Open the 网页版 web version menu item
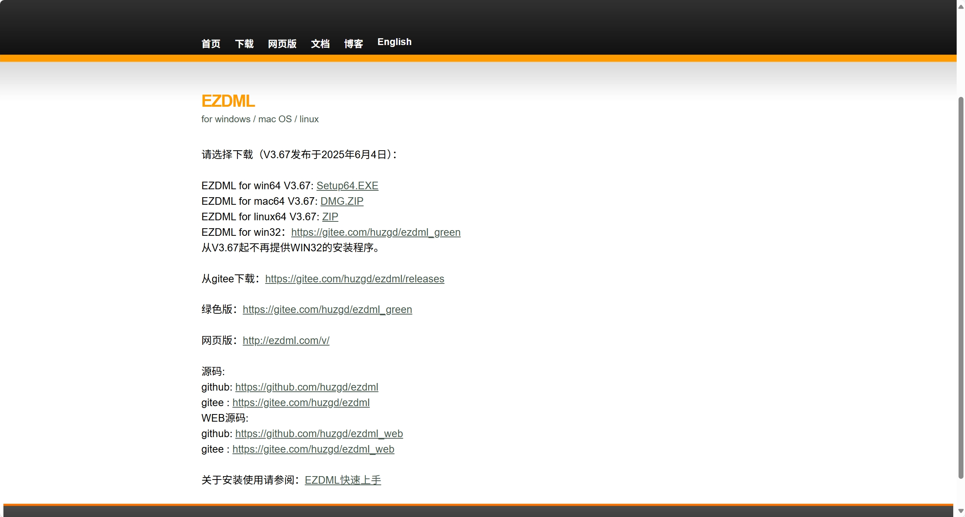The image size is (965, 517). (282, 44)
